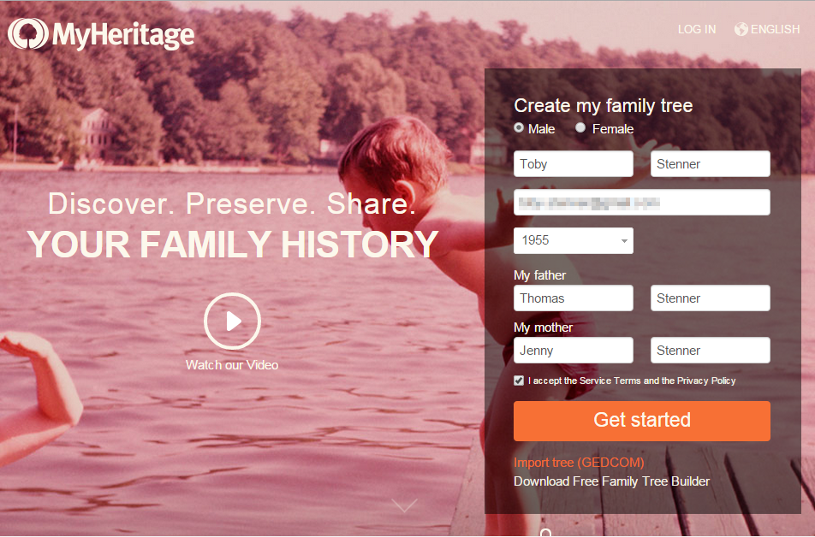The image size is (815, 537).
Task: Click the Privacy Policy link text
Action: pyautogui.click(x=705, y=381)
